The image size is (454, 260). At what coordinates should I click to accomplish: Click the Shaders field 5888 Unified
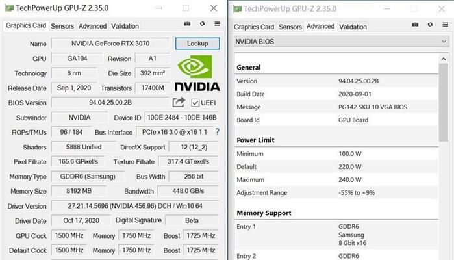pos(83,147)
